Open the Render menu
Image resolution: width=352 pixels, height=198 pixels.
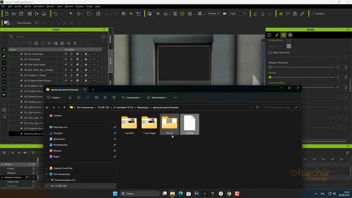tap(50, 7)
